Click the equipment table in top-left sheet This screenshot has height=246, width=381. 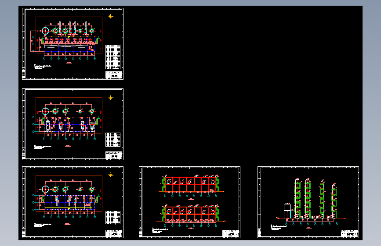click(x=113, y=57)
